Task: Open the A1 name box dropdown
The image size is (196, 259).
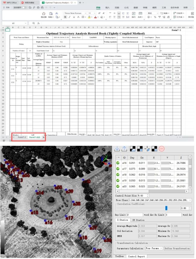Action: (25, 23)
